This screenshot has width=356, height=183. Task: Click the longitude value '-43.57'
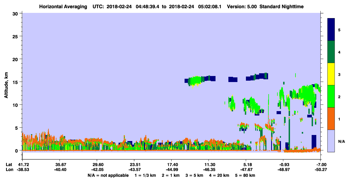point(134,170)
